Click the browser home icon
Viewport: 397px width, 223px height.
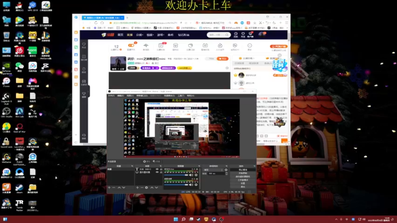[102, 23]
